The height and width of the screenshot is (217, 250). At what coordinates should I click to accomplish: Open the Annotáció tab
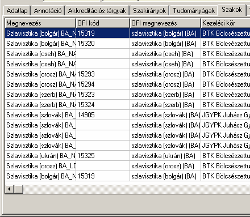(48, 11)
